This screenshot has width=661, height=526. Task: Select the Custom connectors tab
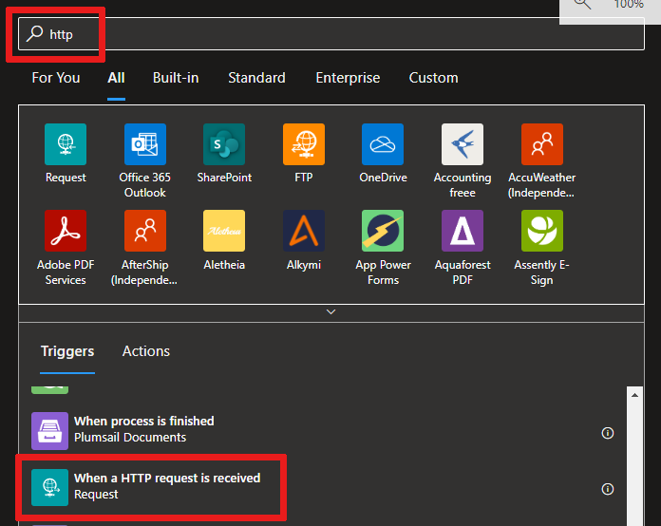(x=433, y=78)
